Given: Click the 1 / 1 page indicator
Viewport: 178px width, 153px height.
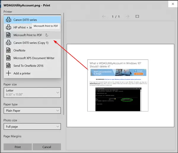Looking at the screenshot, I should tap(116, 17).
